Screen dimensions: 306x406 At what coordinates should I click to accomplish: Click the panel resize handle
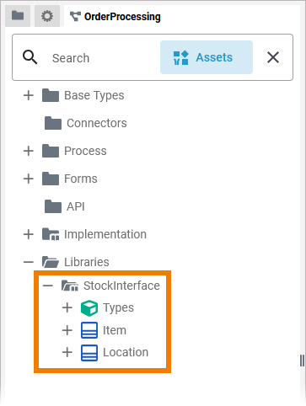pyautogui.click(x=302, y=361)
